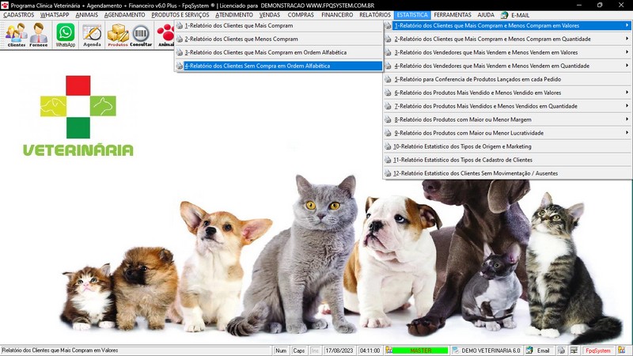Click the users icon right of FpqSystem
The width and height of the screenshot is (633, 356).
(621, 350)
